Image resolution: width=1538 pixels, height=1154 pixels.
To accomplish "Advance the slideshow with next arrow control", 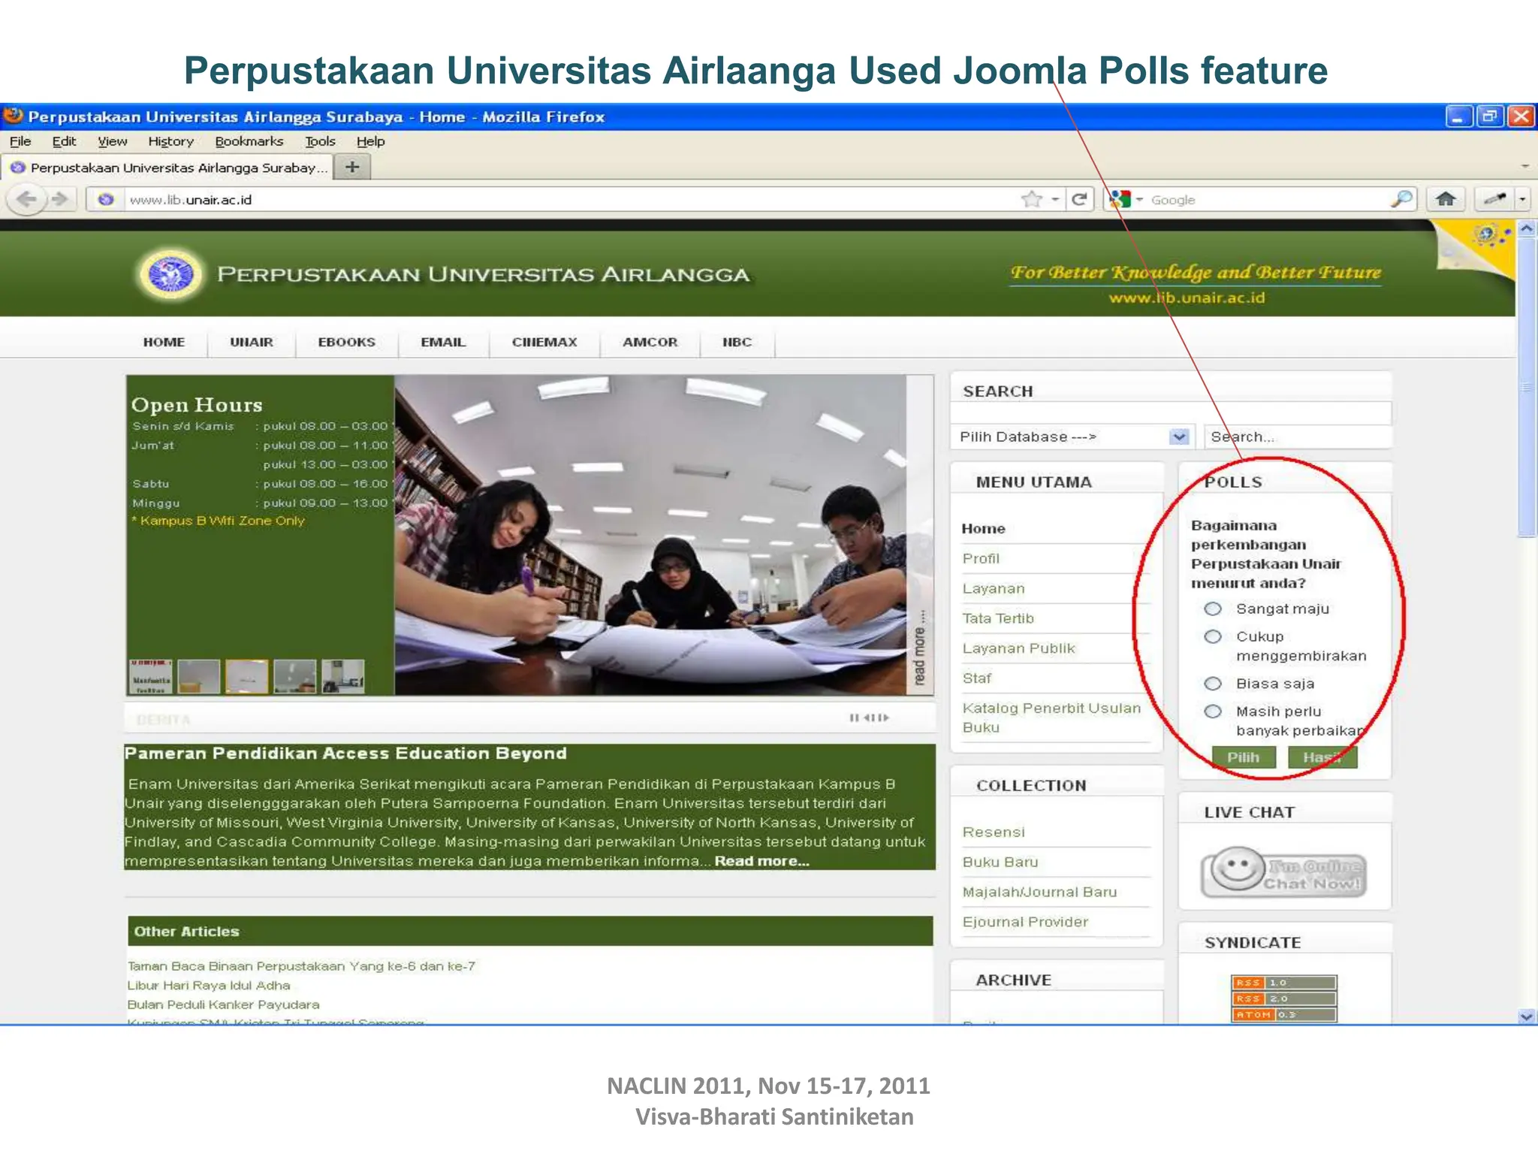I will tap(885, 717).
